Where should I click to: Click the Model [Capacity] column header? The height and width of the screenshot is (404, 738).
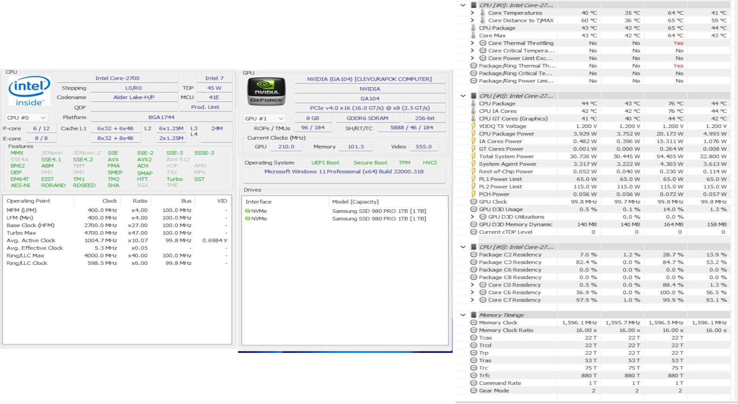coord(355,202)
